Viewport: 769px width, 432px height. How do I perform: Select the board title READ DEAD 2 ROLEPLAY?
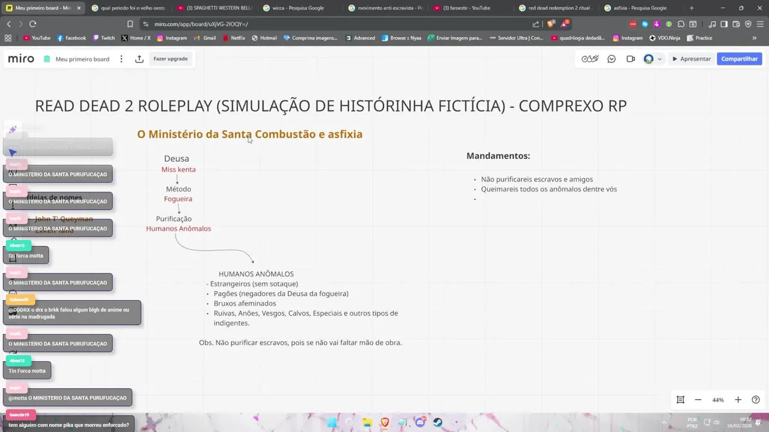(x=330, y=106)
